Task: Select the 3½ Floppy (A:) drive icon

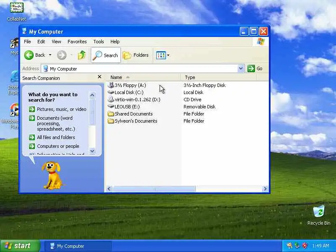Action: (x=111, y=85)
